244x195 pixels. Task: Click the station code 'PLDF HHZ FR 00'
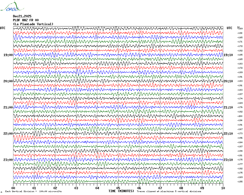[26, 20]
